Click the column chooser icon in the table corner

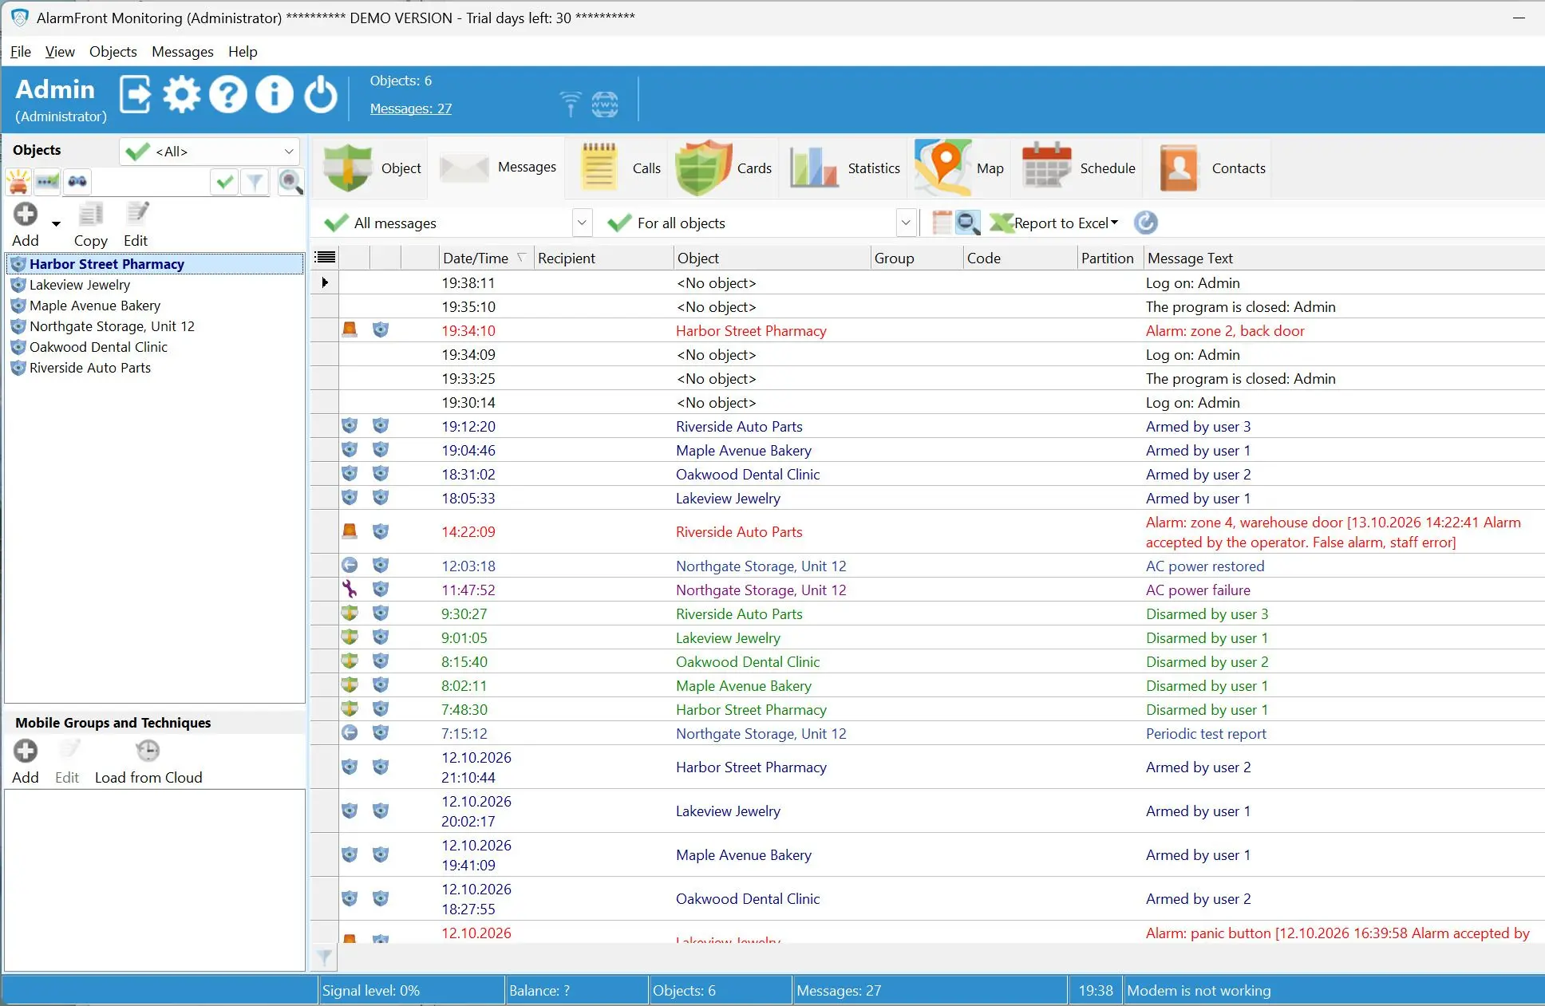[x=325, y=257]
